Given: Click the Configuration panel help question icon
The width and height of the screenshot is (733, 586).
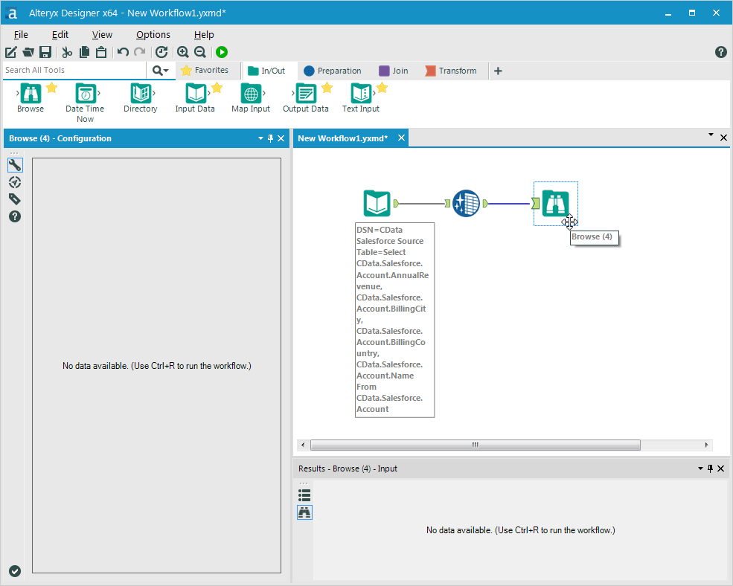Looking at the screenshot, I should tap(15, 216).
